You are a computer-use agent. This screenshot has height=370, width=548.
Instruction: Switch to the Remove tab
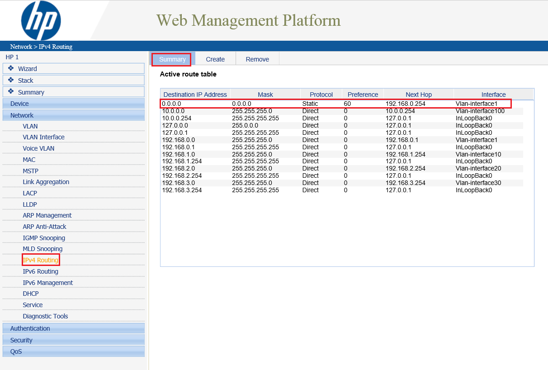(258, 59)
